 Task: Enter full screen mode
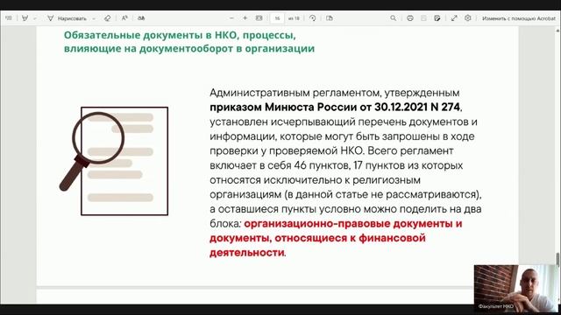pyautogui.click(x=454, y=17)
